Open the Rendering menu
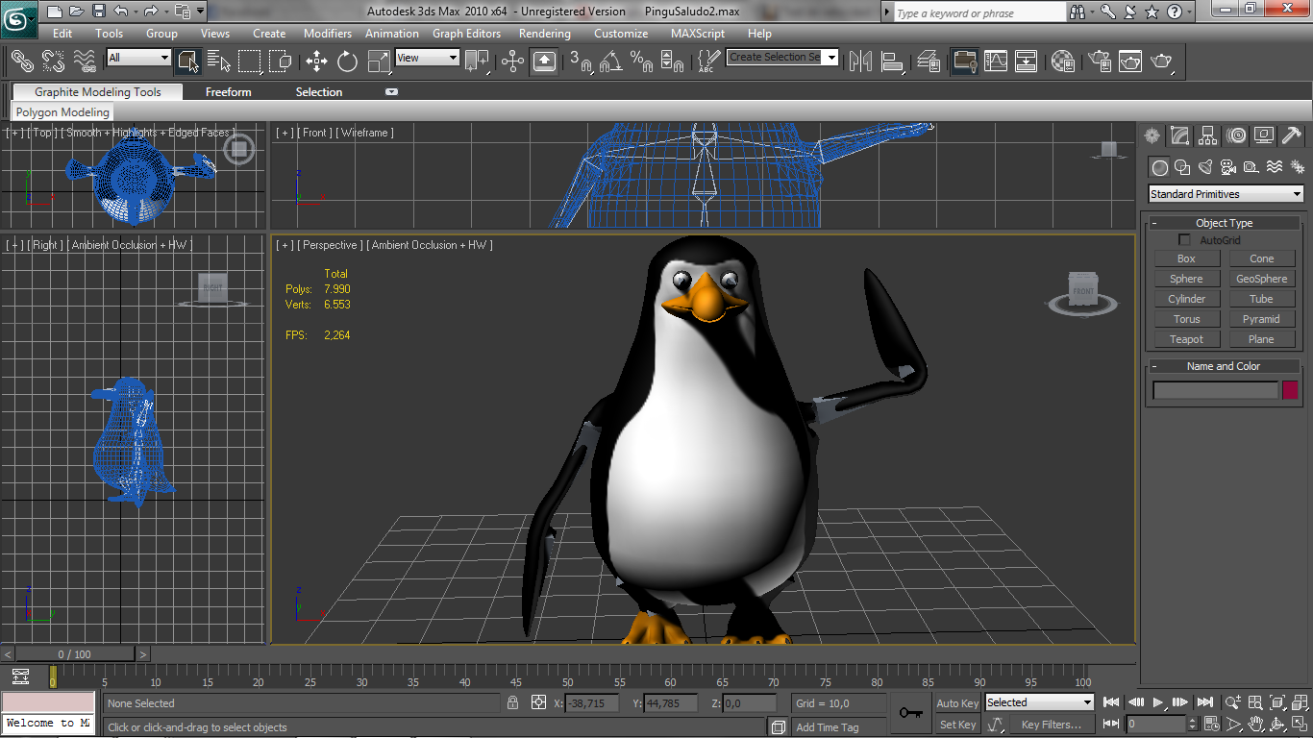 tap(545, 34)
